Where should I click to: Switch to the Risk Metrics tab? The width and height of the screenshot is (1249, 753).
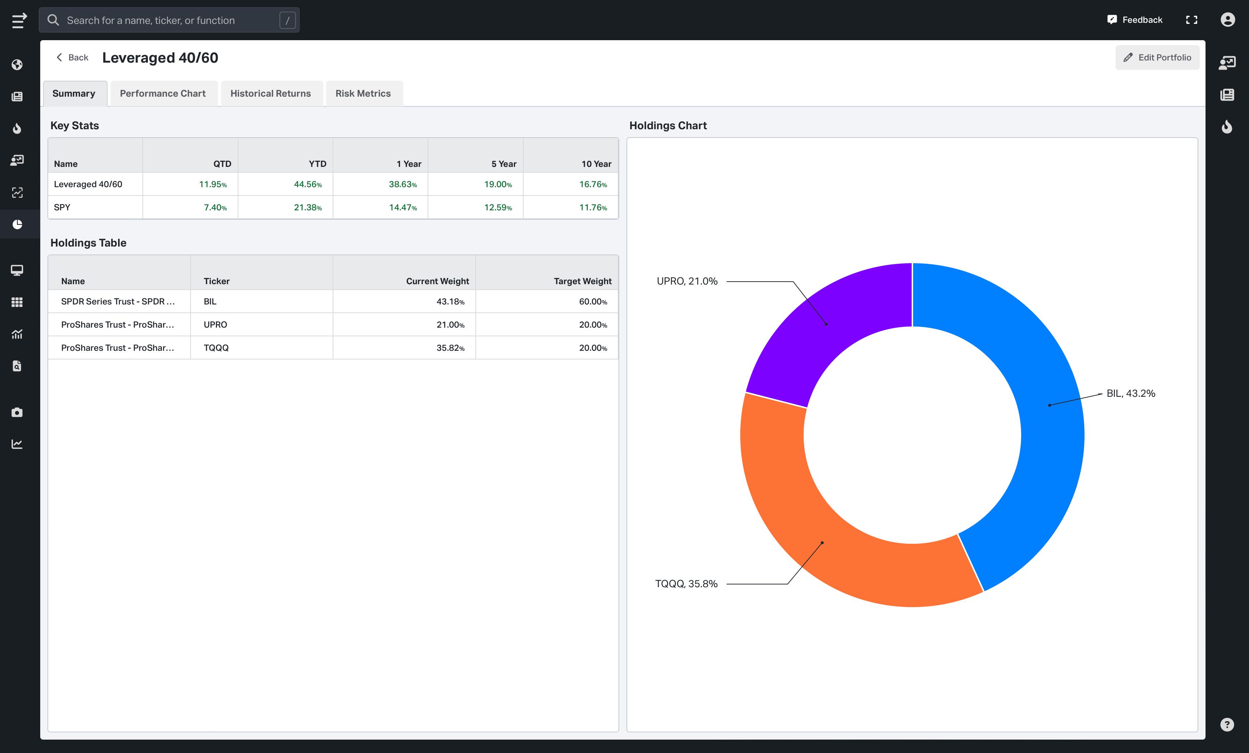pyautogui.click(x=365, y=94)
